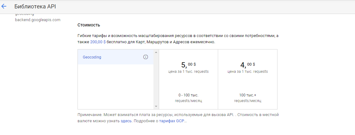Click 'цена за 1 тыс. requests' under 5,00 $

point(188,72)
